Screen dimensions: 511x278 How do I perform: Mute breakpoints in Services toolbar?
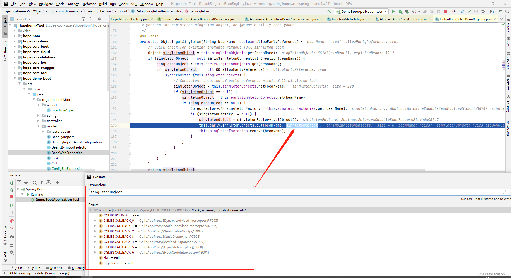(12, 228)
